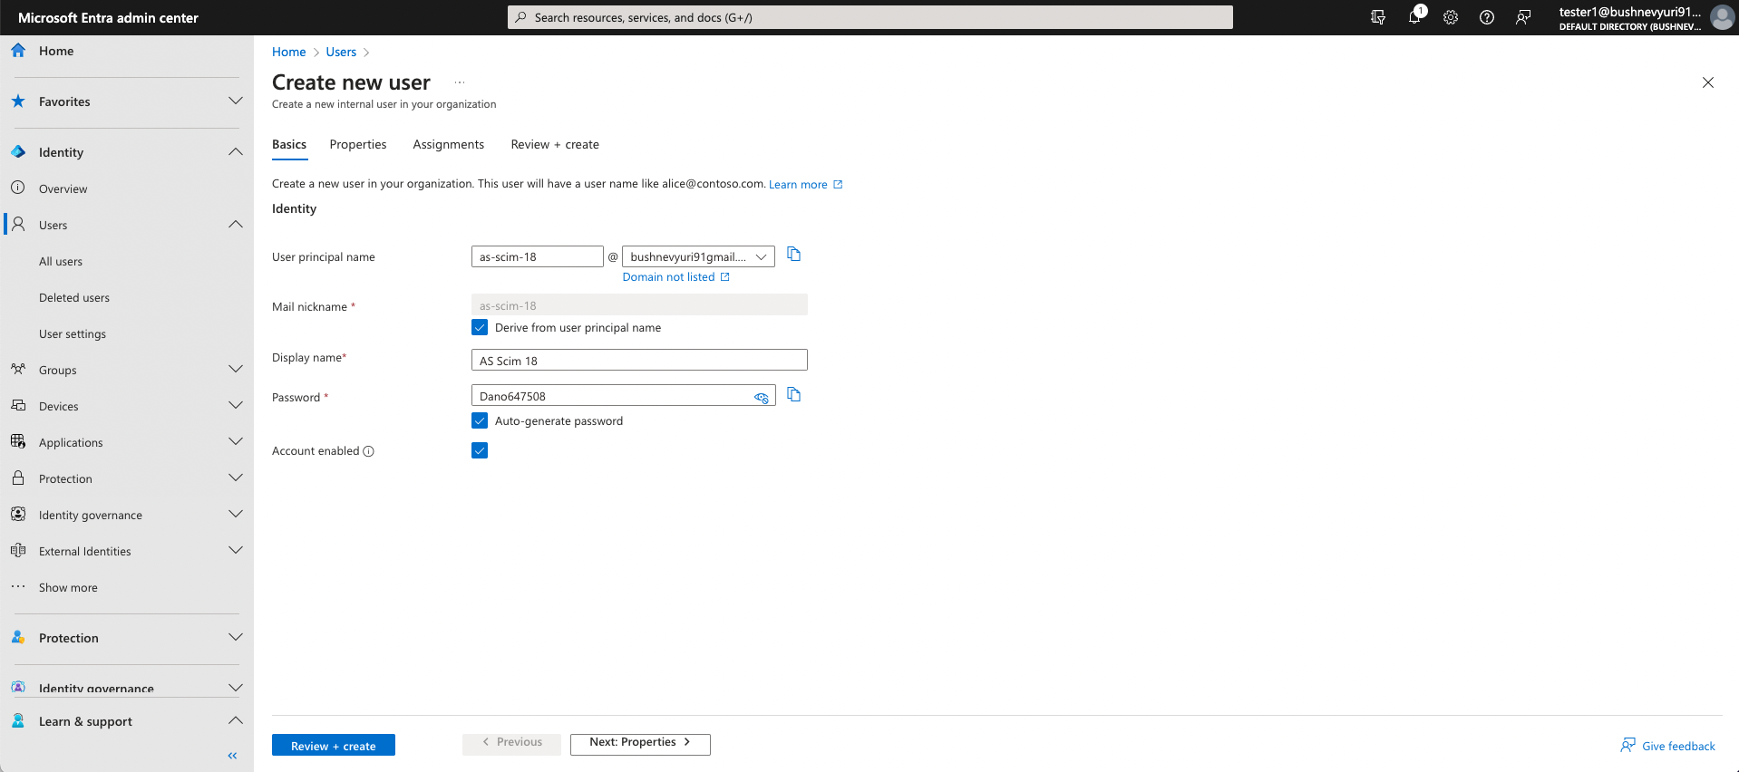The height and width of the screenshot is (772, 1739).
Task: Collapse the Users submenu chevron
Action: 236,224
